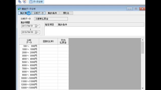Select the 10000～10990円 row
This screenshot has height=90, width=161.
tap(44, 78)
